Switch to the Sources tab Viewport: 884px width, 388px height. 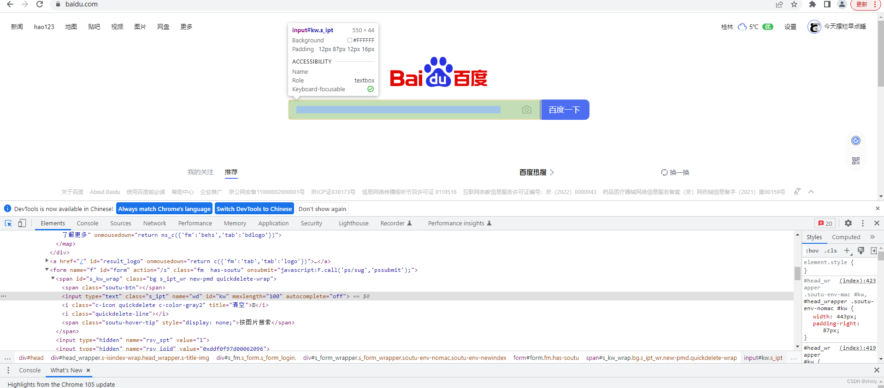click(x=121, y=223)
